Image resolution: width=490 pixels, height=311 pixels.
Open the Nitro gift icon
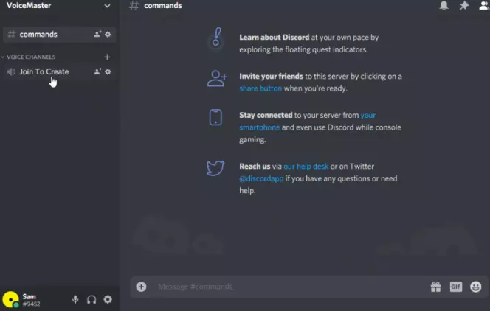tap(435, 287)
